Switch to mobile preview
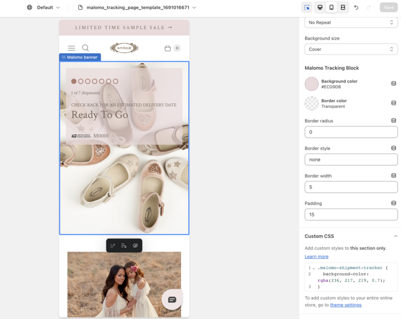Image resolution: width=401 pixels, height=319 pixels. pos(331,7)
